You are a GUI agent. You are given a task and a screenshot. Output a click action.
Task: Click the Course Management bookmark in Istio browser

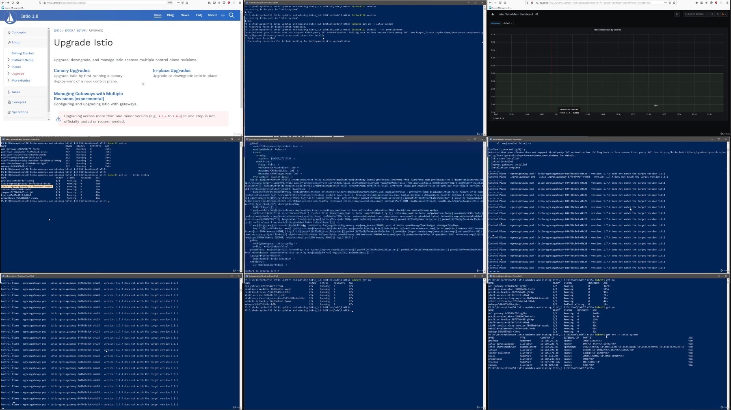click(13, 8)
